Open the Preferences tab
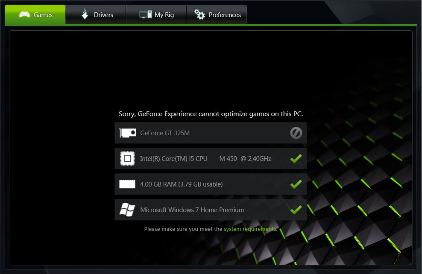The height and width of the screenshot is (274, 422). [217, 15]
